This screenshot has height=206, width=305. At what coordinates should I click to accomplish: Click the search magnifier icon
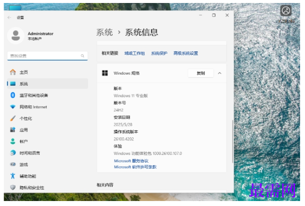[82, 56]
